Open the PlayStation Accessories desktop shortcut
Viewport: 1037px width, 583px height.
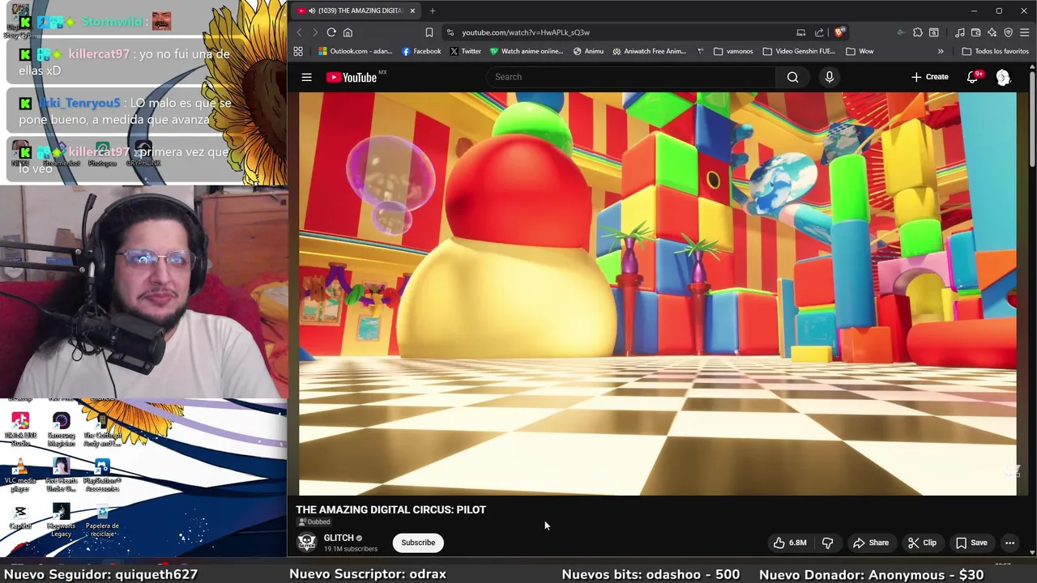[x=102, y=476]
